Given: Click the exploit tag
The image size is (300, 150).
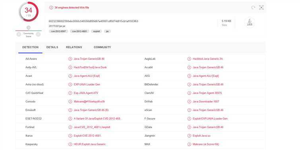Looking at the screenshot, I should click(x=97, y=31).
